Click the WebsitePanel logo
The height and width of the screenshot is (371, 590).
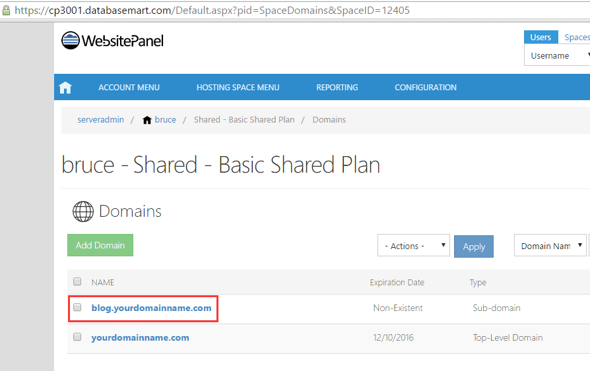coord(112,40)
